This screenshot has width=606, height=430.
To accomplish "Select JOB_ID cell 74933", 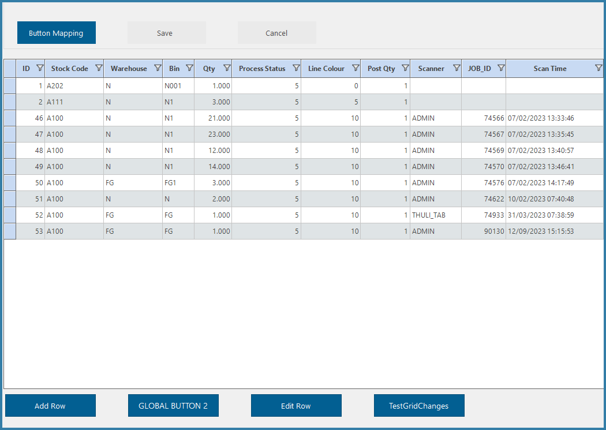I will pyautogui.click(x=484, y=215).
